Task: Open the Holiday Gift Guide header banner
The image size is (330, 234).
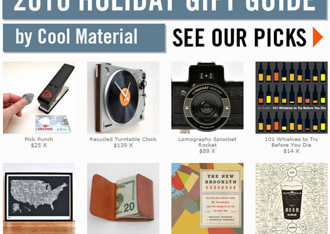Action: click(x=164, y=9)
